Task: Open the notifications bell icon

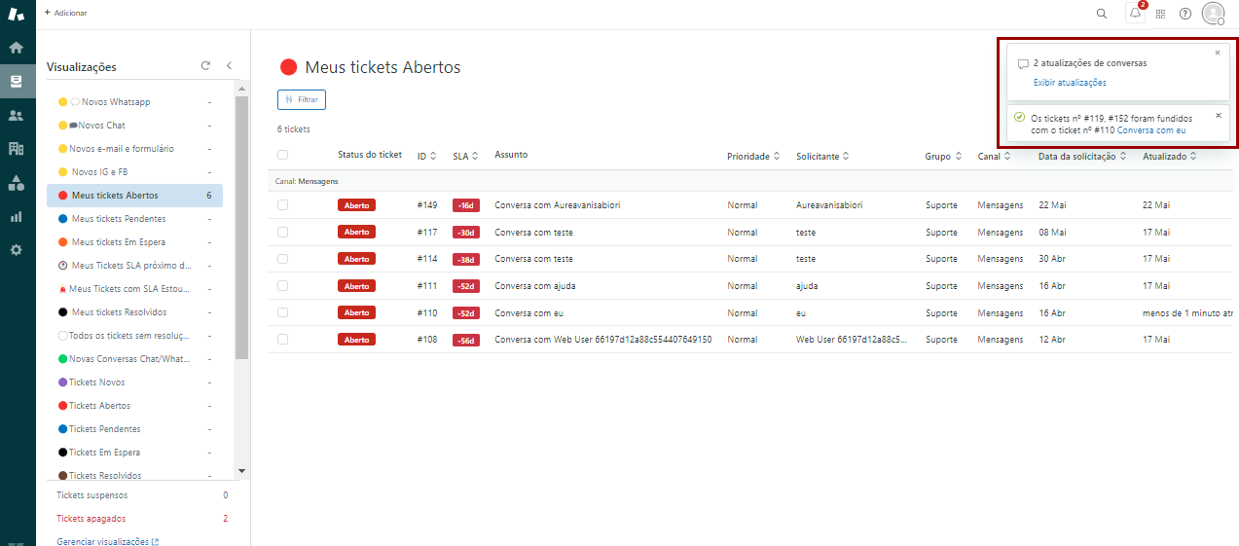Action: coord(1135,14)
